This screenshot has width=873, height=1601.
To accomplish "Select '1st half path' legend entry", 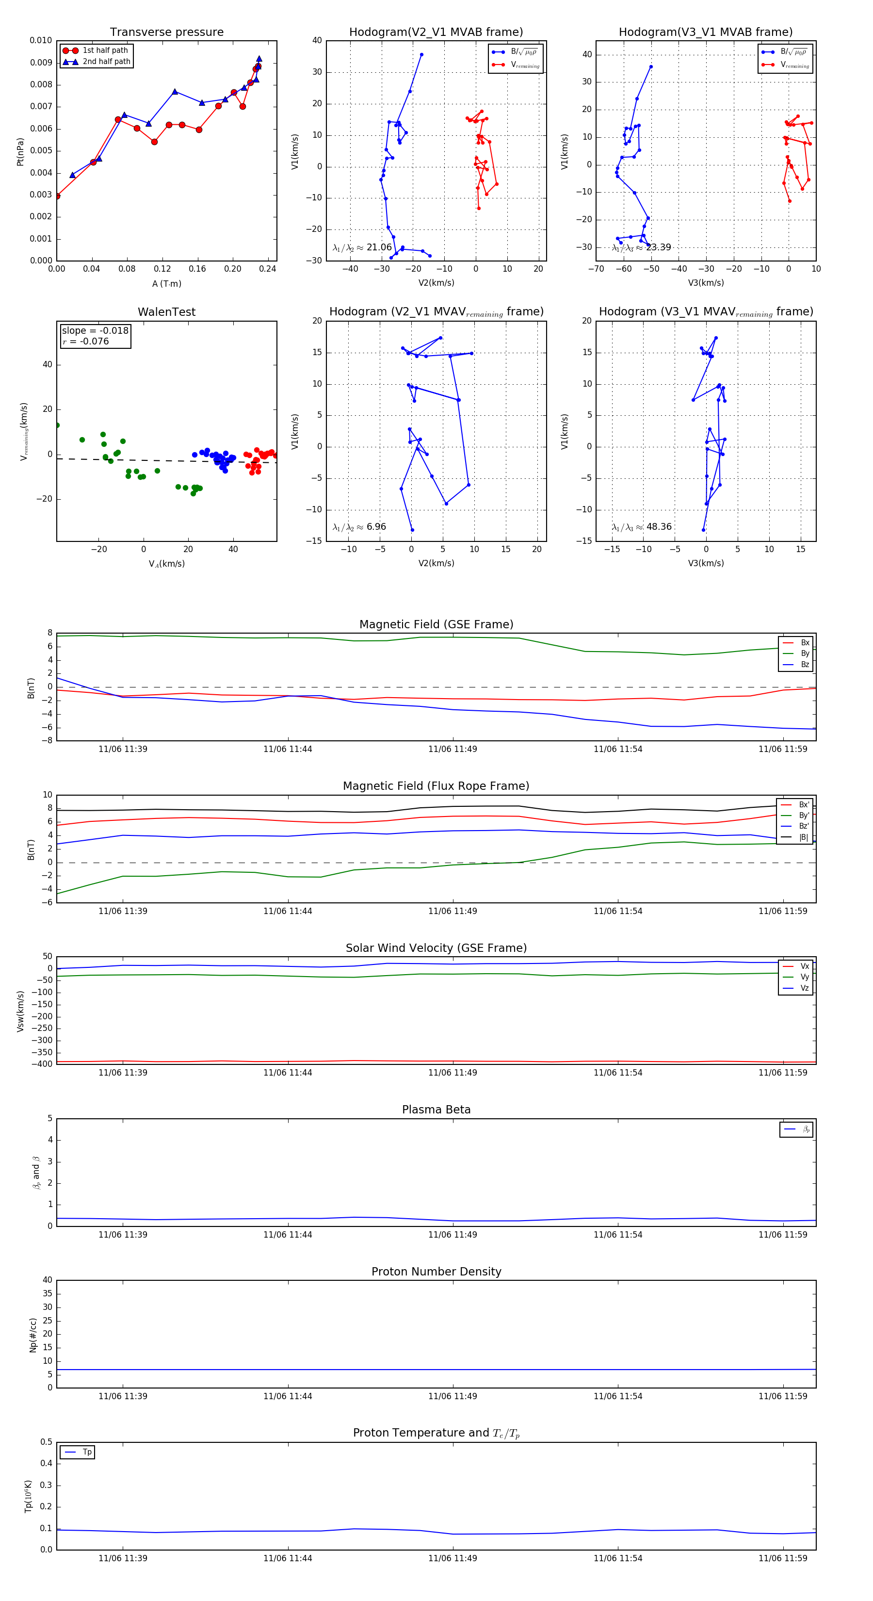I will coord(97,50).
